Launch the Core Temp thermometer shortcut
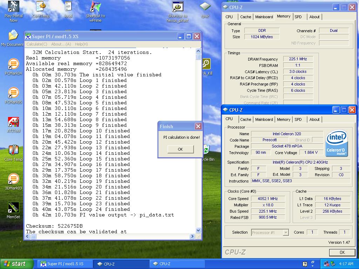This screenshot has width=359, height=269. tap(14, 153)
